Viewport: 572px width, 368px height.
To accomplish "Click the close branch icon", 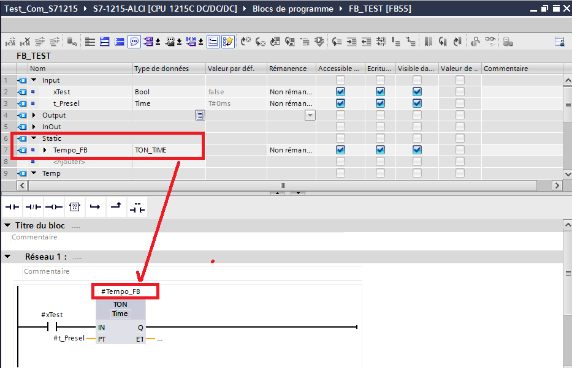I will point(115,208).
